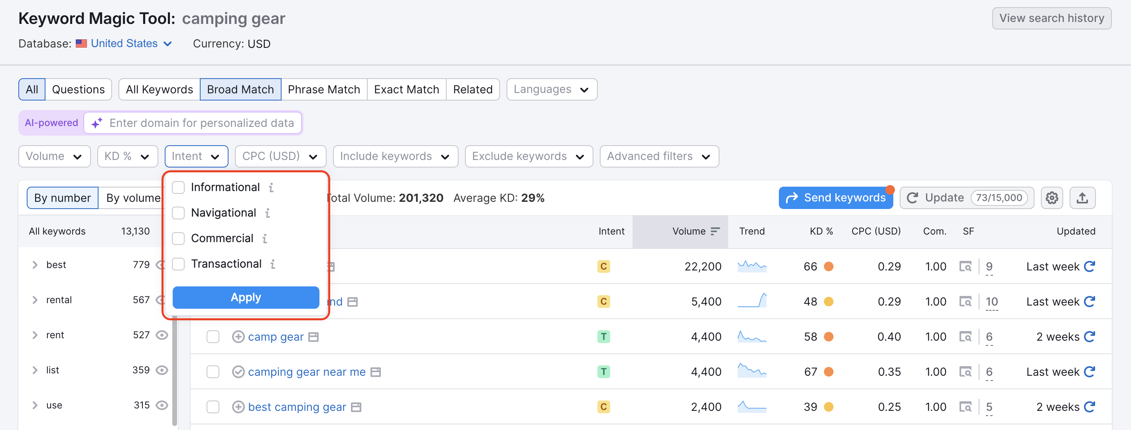Enable the Commercial intent checkbox
The width and height of the screenshot is (1131, 430).
(x=178, y=238)
